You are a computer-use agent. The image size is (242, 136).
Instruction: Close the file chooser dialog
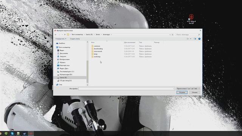pos(200,30)
